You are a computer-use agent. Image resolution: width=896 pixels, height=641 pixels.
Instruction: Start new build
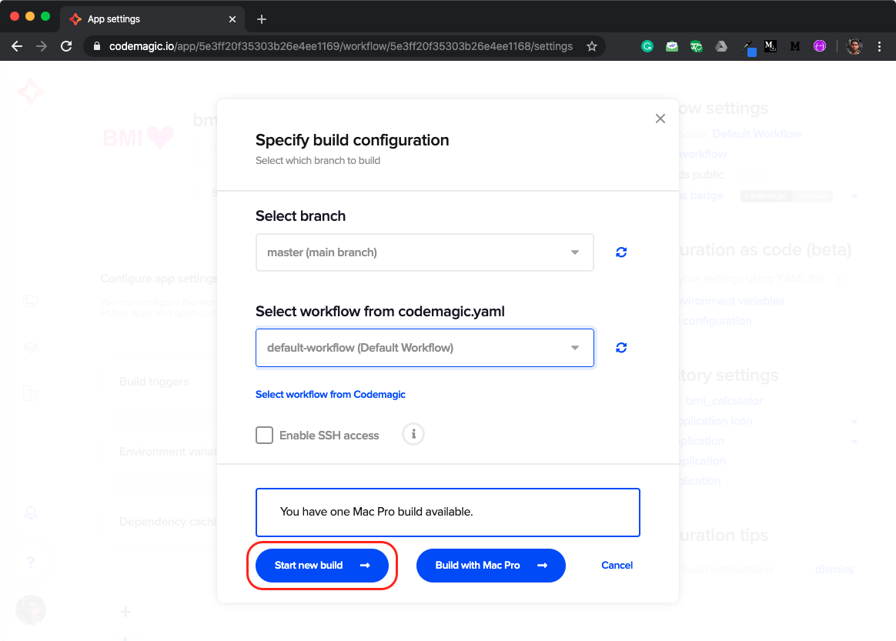click(322, 565)
